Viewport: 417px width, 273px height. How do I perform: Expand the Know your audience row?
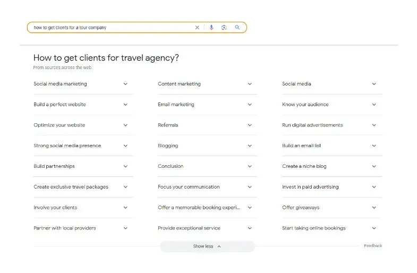pos(332,105)
